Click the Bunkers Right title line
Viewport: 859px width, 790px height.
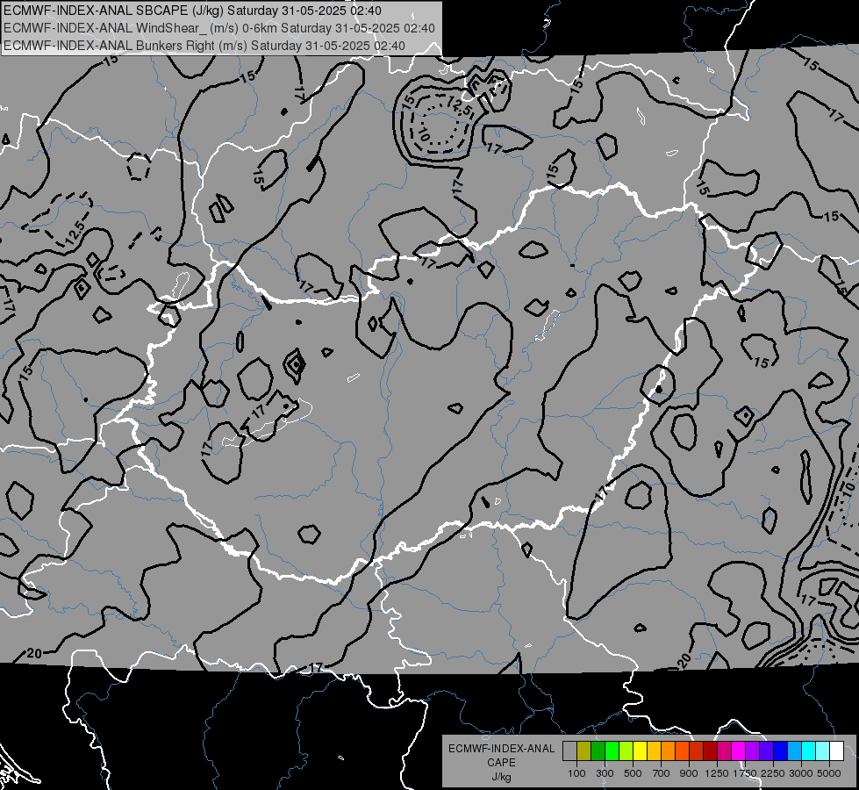(204, 46)
